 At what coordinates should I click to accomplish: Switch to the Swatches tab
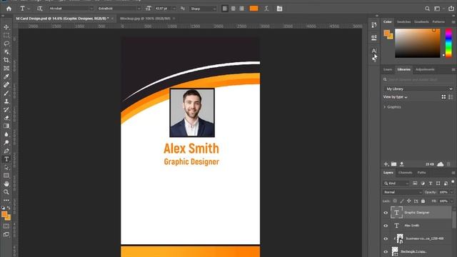pos(403,22)
